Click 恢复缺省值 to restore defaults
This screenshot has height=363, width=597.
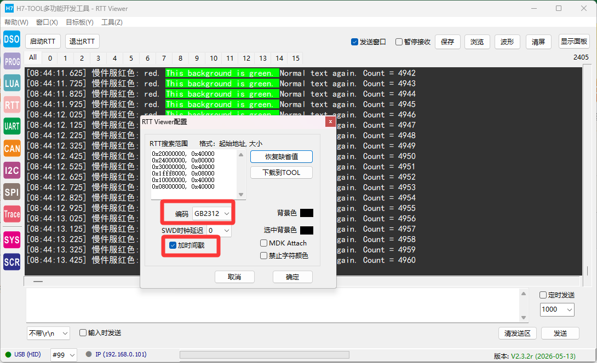tap(282, 156)
